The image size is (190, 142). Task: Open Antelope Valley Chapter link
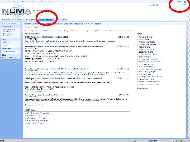tap(148, 44)
